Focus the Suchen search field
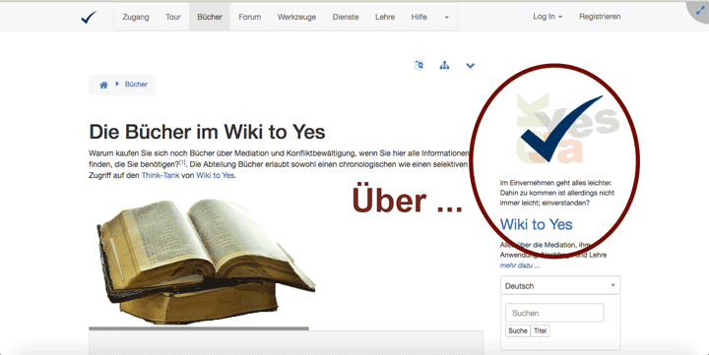 [x=554, y=313]
